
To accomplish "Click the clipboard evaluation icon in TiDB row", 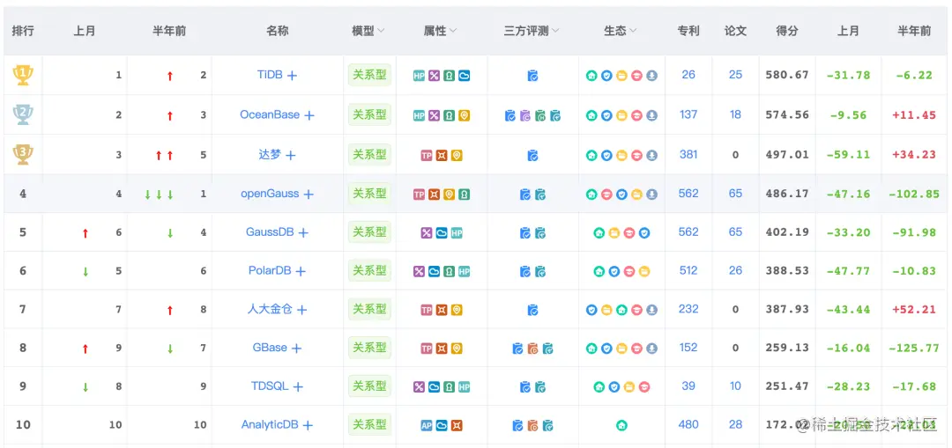I will (x=532, y=76).
